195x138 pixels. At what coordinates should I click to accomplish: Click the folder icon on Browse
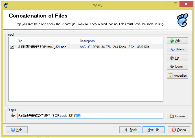tap(172, 116)
